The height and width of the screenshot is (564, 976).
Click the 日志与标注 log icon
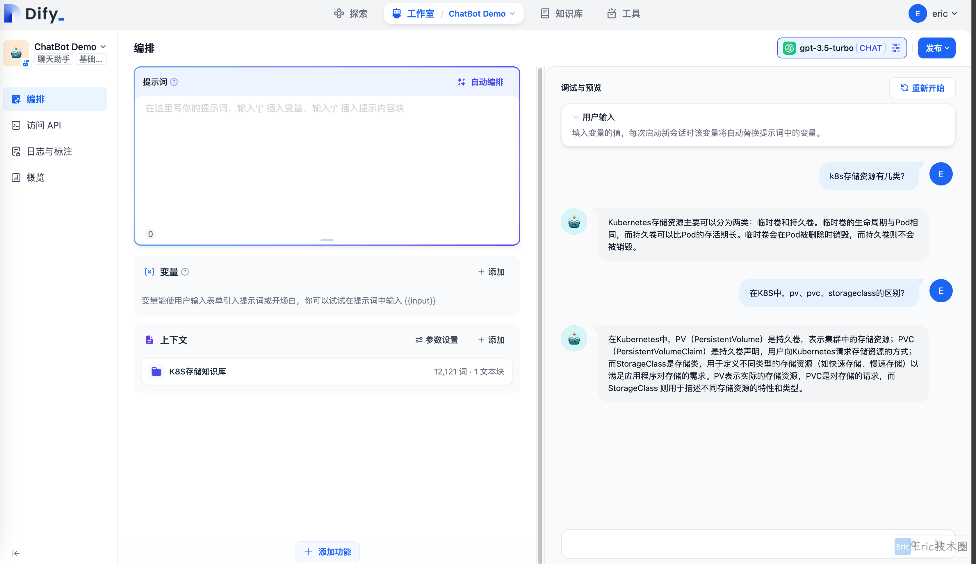[16, 151]
